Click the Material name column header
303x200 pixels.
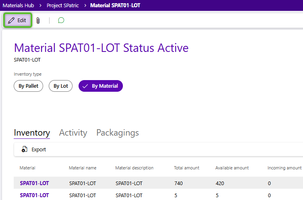point(83,168)
